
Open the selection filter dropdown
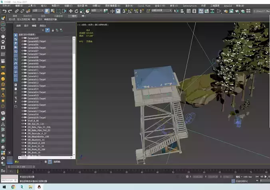[x=38, y=11]
